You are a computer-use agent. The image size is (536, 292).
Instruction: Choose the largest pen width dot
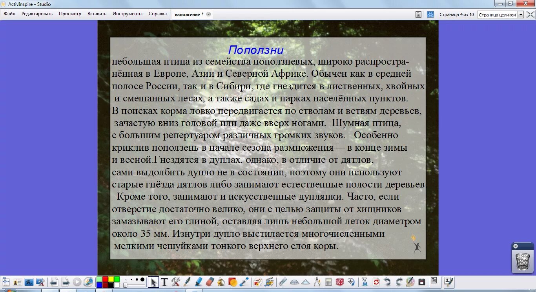click(x=142, y=279)
